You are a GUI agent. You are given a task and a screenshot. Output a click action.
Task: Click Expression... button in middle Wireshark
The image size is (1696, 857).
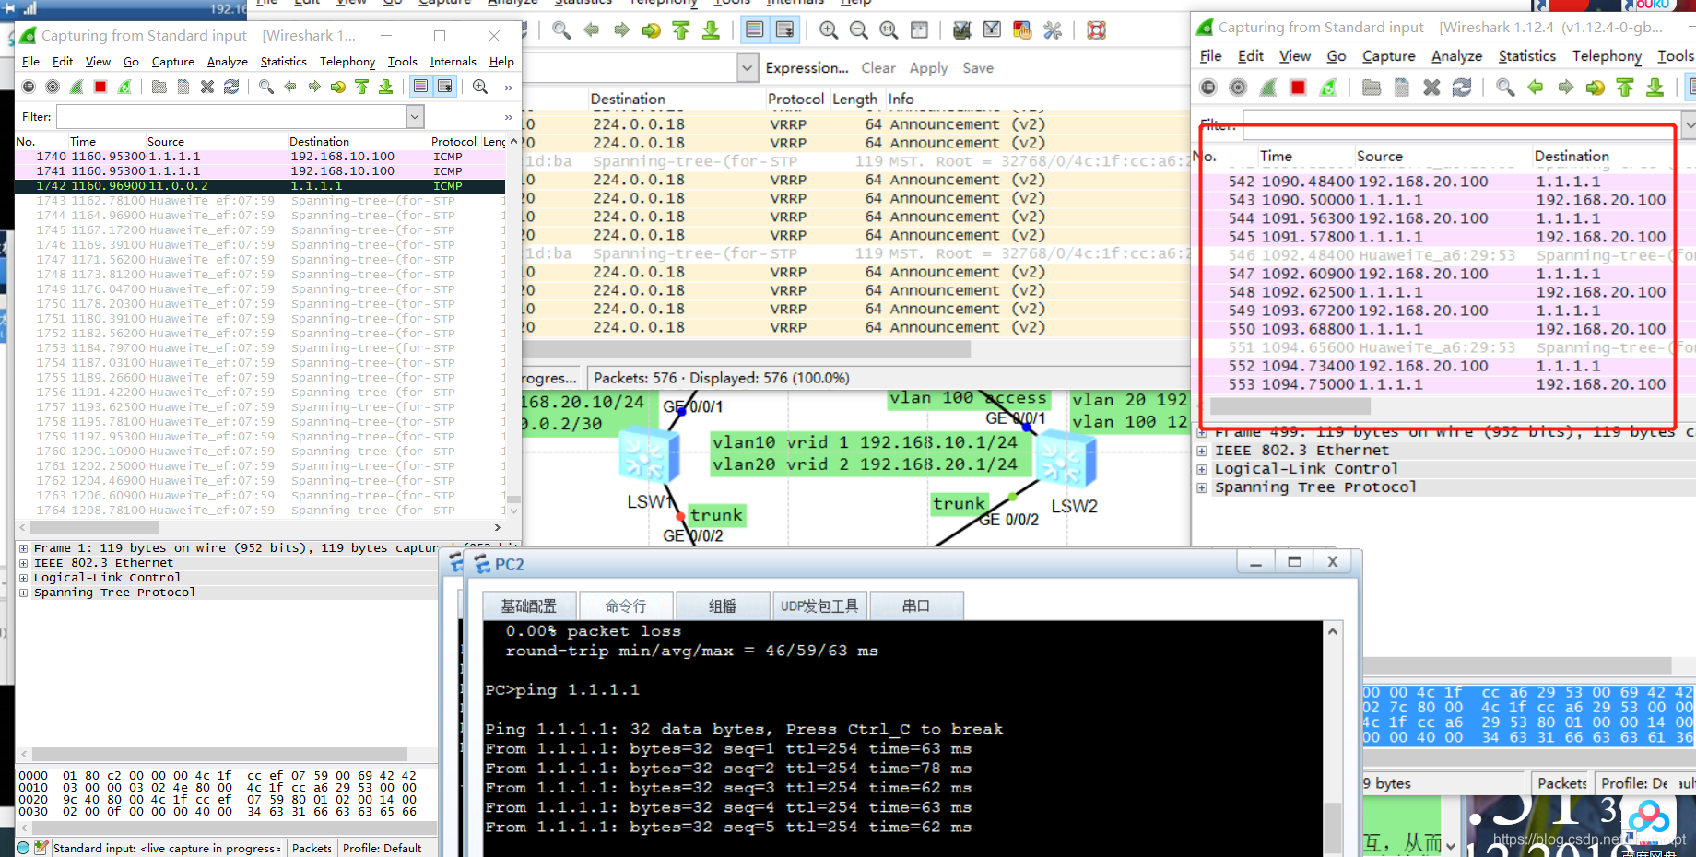[x=807, y=68]
